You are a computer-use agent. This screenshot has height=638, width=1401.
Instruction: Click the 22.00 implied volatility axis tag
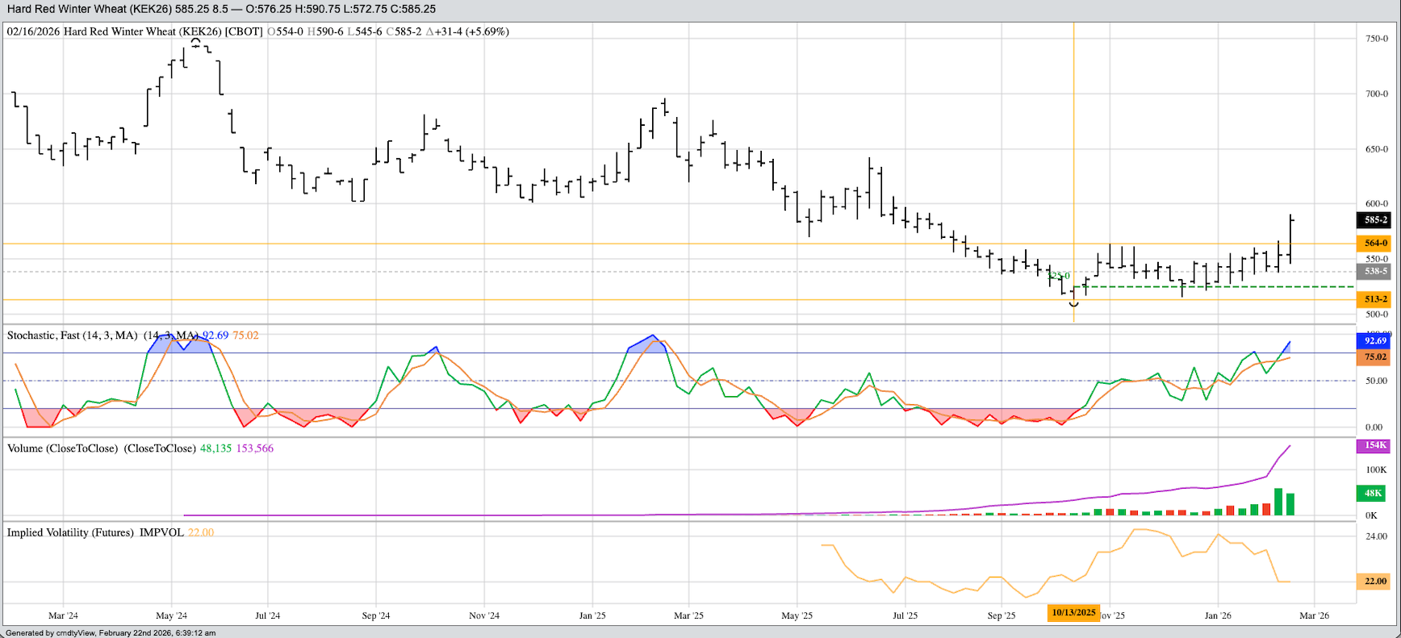click(1375, 581)
